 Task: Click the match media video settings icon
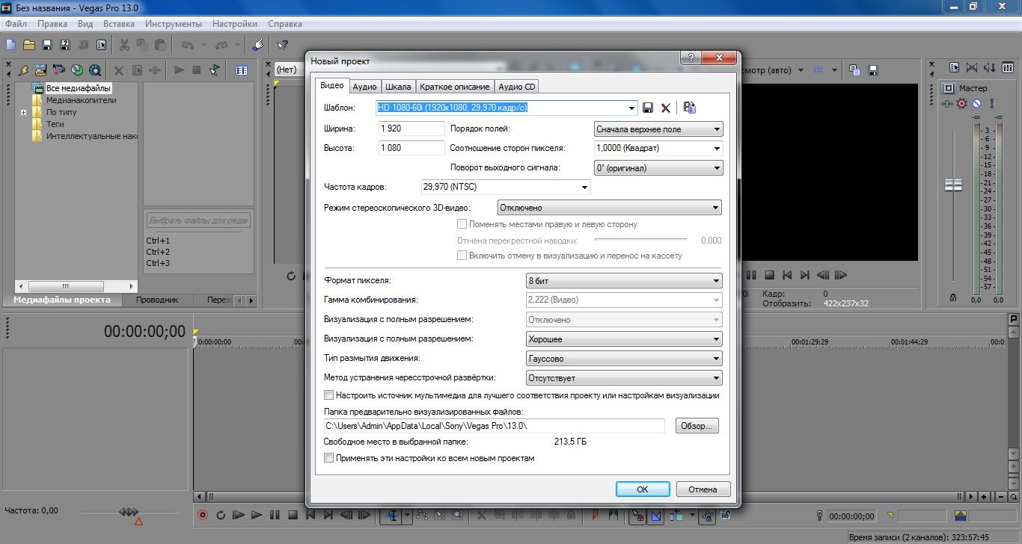(x=690, y=108)
